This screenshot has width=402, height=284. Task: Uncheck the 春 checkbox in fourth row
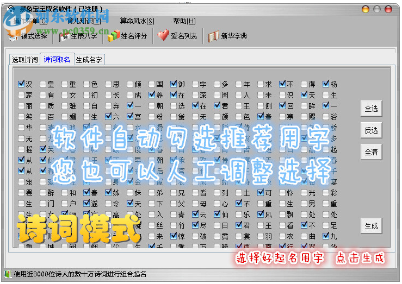(x=261, y=117)
